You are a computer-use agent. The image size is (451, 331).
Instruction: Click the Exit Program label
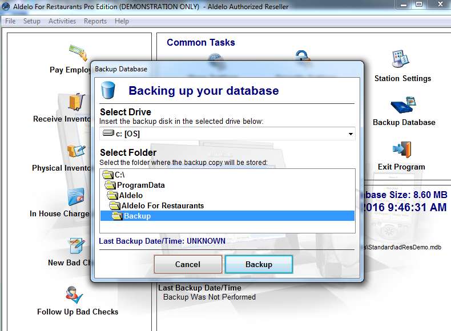401,167
